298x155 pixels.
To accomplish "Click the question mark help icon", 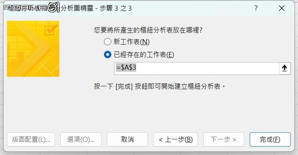I will (x=256, y=8).
